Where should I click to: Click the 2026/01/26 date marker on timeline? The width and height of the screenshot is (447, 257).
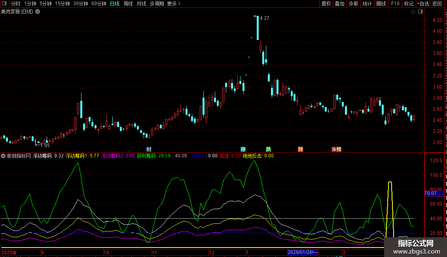pos(303,252)
